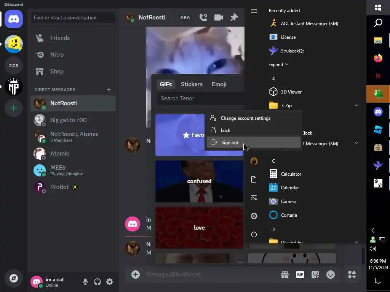Image resolution: width=390 pixels, height=292 pixels.
Task: Open Firefox from taskbar
Action: [x=378, y=58]
